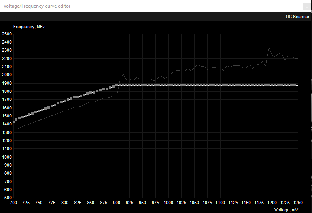Select the curve point at 1000 mV

pos(169,85)
